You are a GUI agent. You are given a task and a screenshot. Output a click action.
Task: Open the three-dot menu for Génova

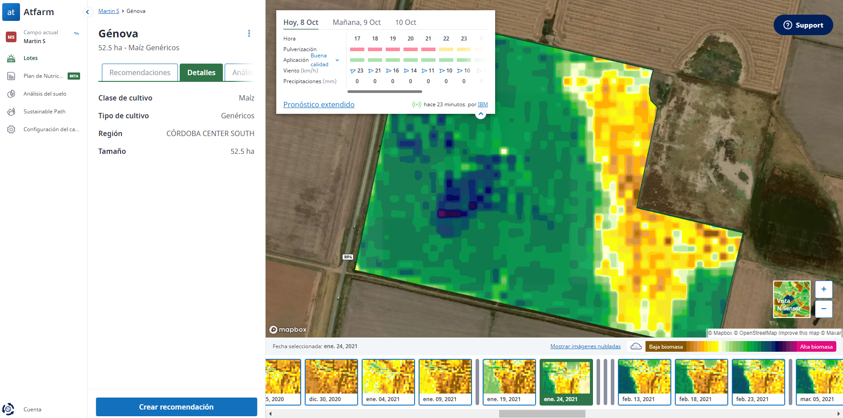point(249,33)
